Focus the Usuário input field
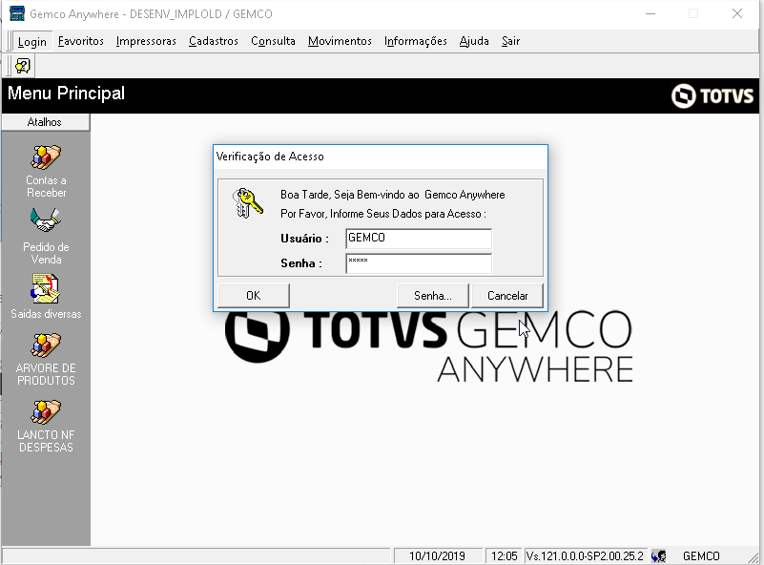Image resolution: width=764 pixels, height=565 pixels. 419,239
